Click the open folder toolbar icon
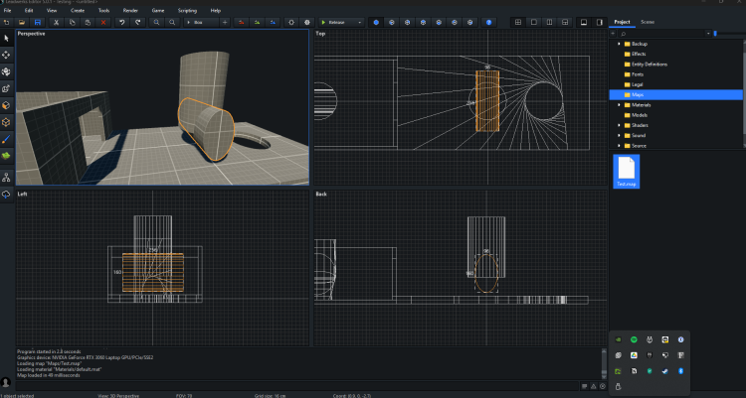746x398 pixels. tap(22, 21)
